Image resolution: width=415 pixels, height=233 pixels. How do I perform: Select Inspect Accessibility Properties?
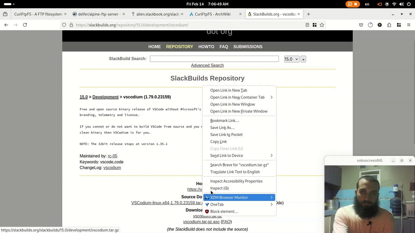click(239, 181)
